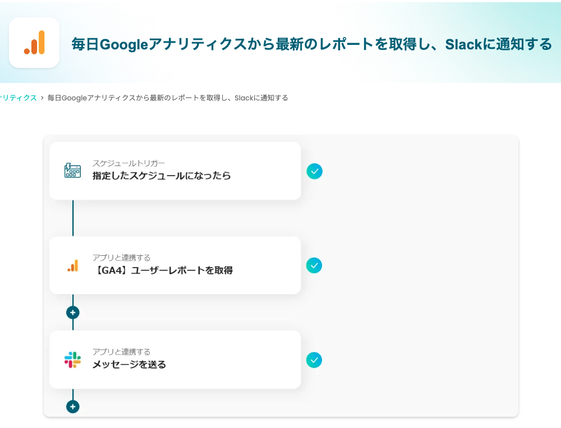Viewport: 561px width, 428px height.
Task: Click the schedule trigger calendar icon
Action: (x=72, y=171)
